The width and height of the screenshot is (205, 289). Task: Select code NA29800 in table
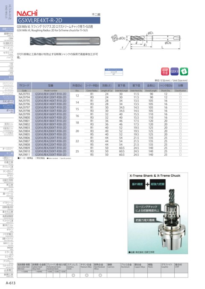tap(24, 117)
